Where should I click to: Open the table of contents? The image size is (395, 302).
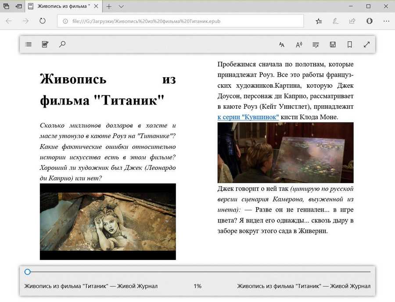(x=29, y=44)
